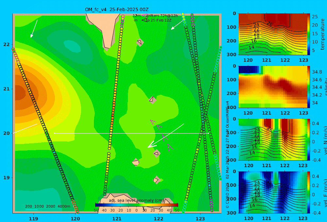Click the vertical CSIRO OceanMAPS copyright text
Image resolution: width=327 pixels, height=222 pixels.
pyautogui.click(x=227, y=154)
